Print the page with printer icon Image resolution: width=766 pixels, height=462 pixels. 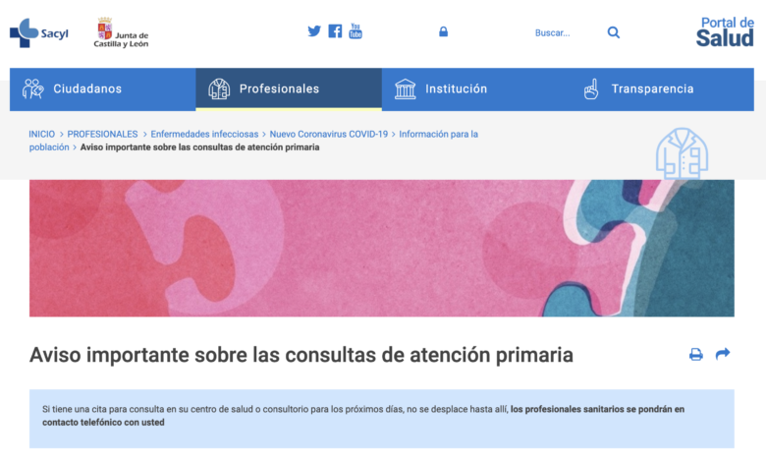(696, 354)
